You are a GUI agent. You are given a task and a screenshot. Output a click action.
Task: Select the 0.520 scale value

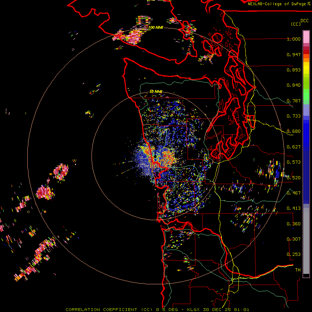click(294, 177)
